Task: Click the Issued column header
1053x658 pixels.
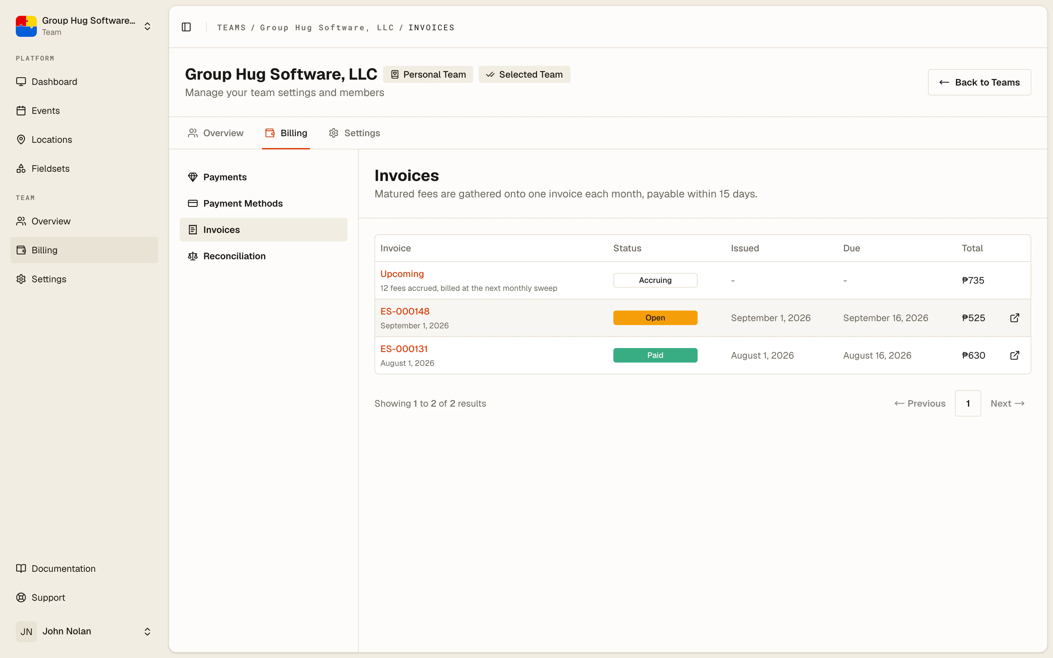Action: [744, 248]
